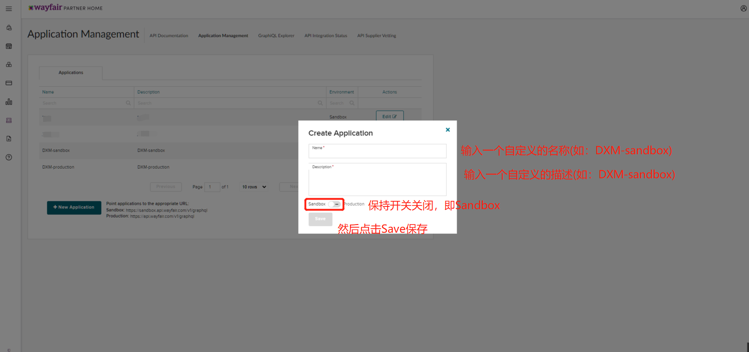
Task: Toggle the Sandbox/Production switch
Action: [334, 204]
